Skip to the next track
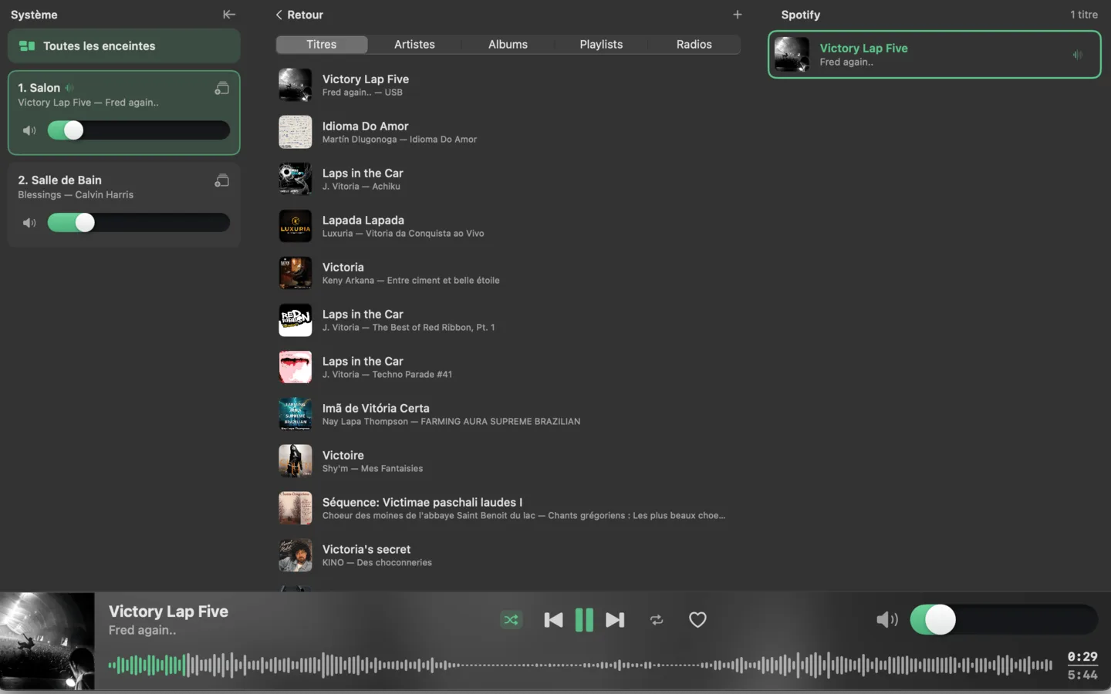Image resolution: width=1111 pixels, height=694 pixels. click(x=615, y=620)
